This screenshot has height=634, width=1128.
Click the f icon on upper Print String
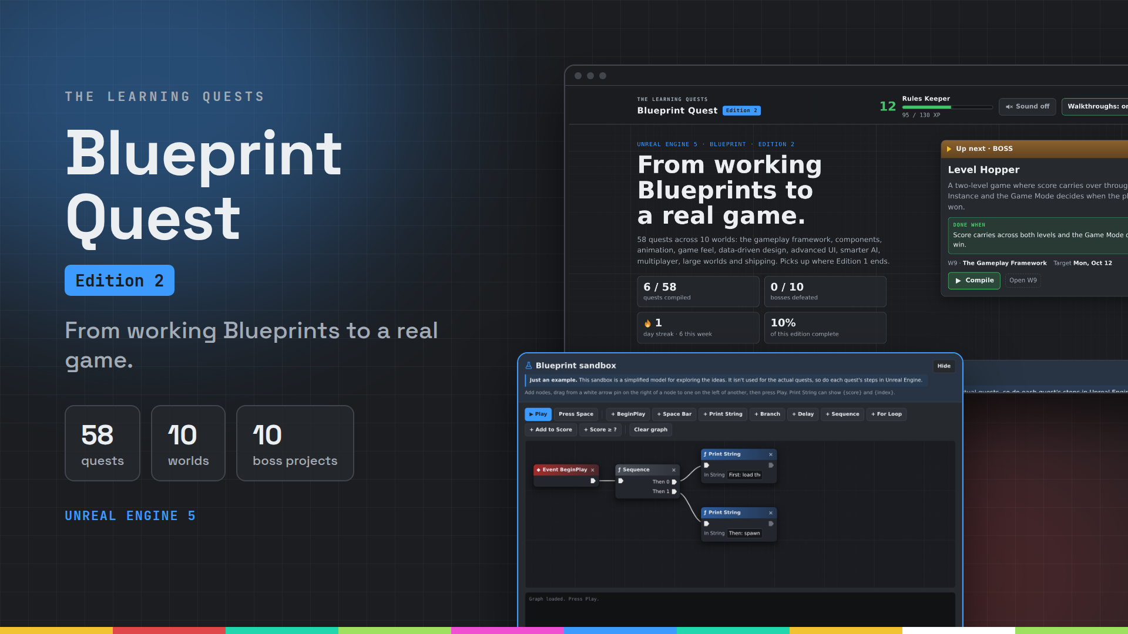[705, 454]
